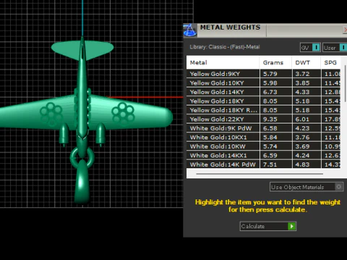This screenshot has height=260, width=347.
Task: Toggle Use Object Materials option
Action: tap(307, 187)
